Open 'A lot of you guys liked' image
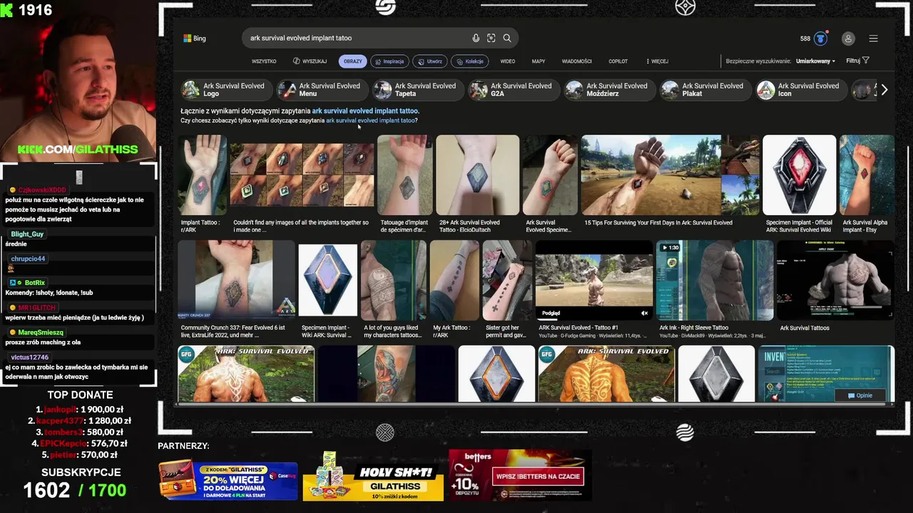The width and height of the screenshot is (913, 513). (x=394, y=280)
